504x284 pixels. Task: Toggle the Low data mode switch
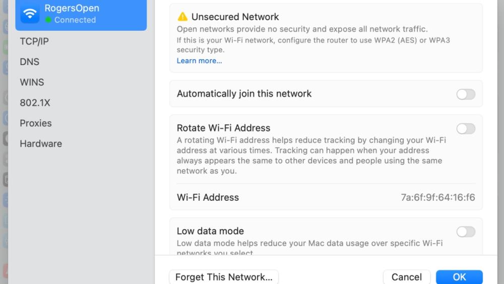465,232
